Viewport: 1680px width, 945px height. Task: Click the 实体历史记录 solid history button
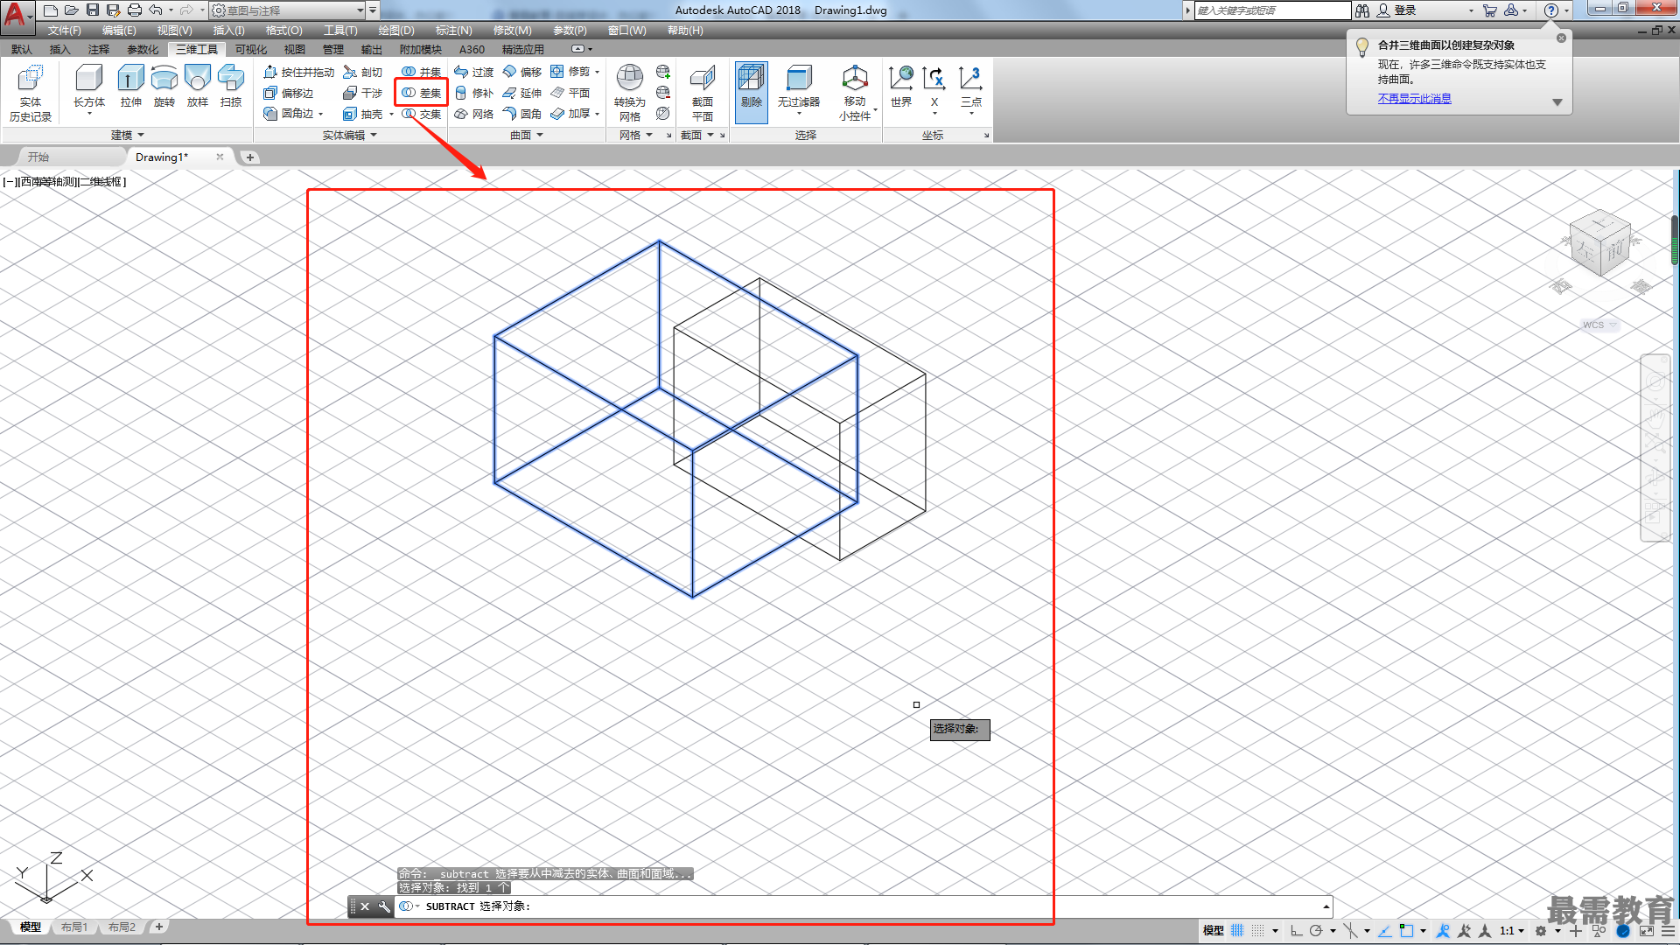[x=31, y=93]
